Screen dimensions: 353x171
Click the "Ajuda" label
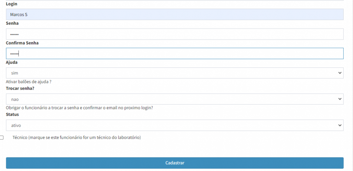(x=12, y=63)
